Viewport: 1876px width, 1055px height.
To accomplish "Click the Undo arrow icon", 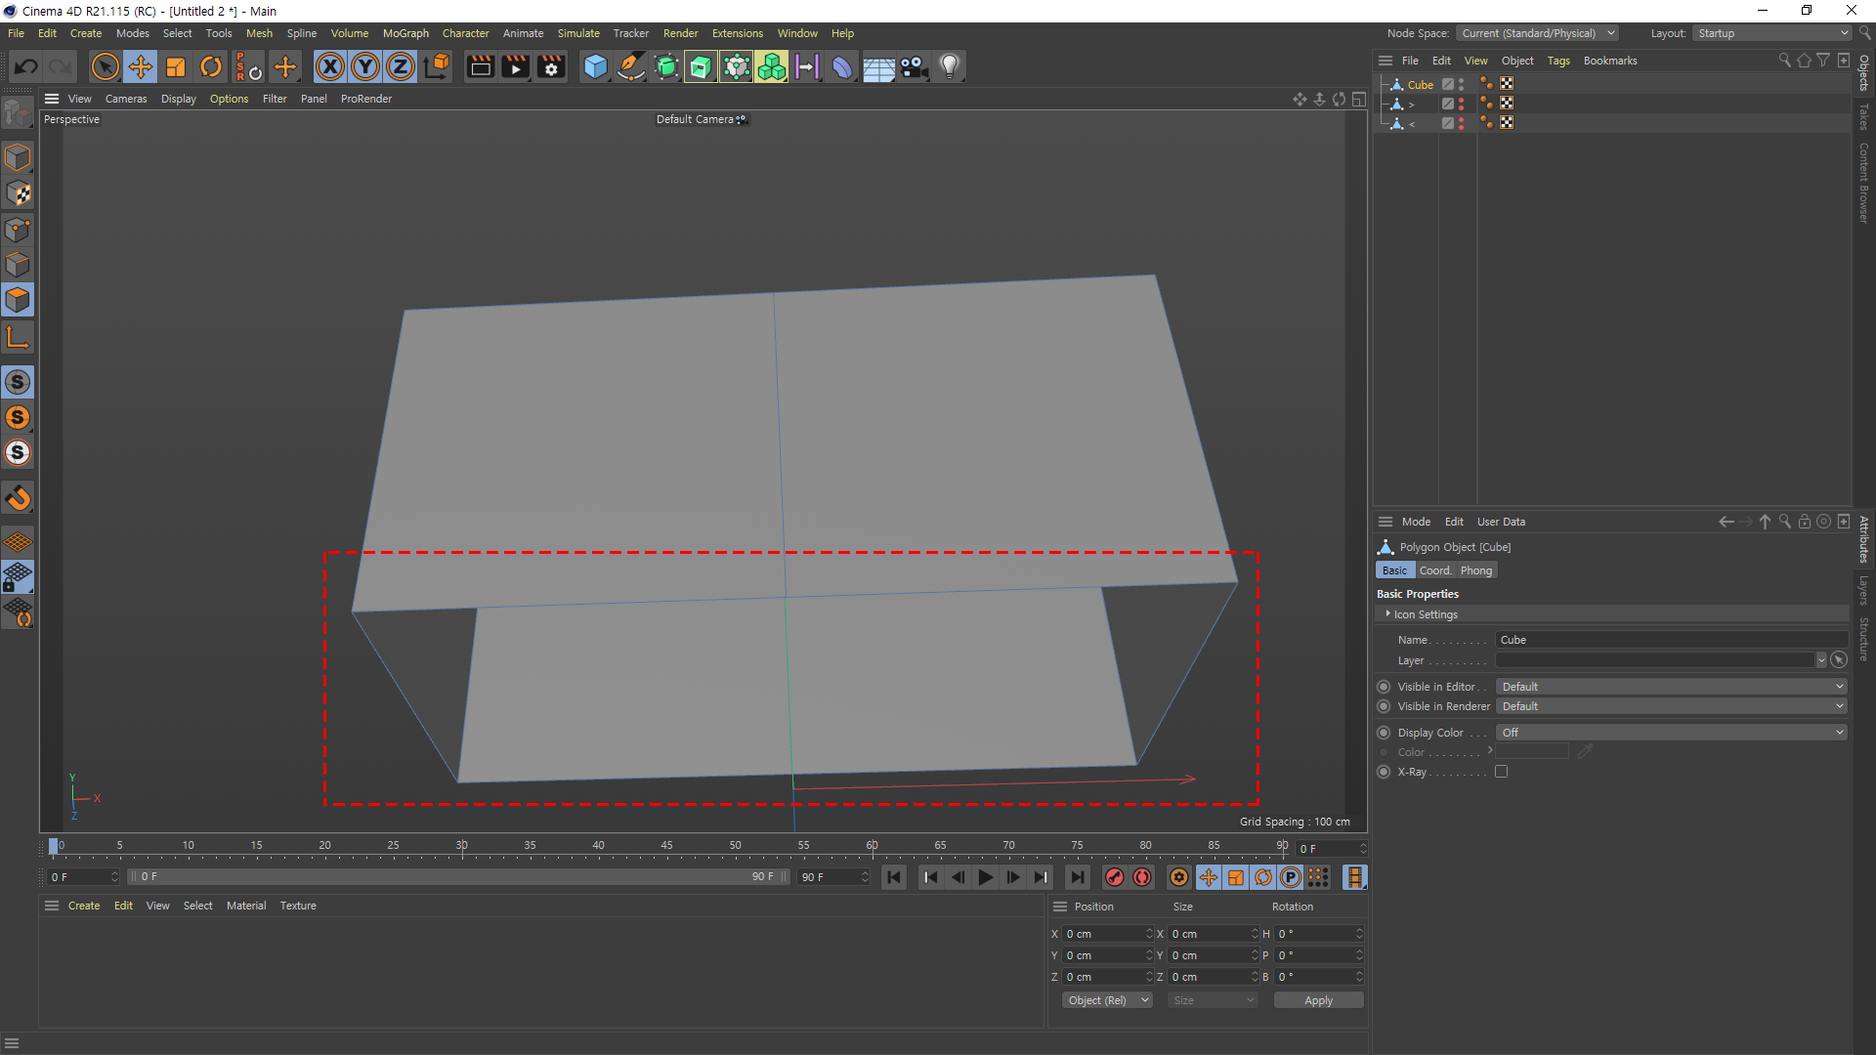I will coord(26,66).
